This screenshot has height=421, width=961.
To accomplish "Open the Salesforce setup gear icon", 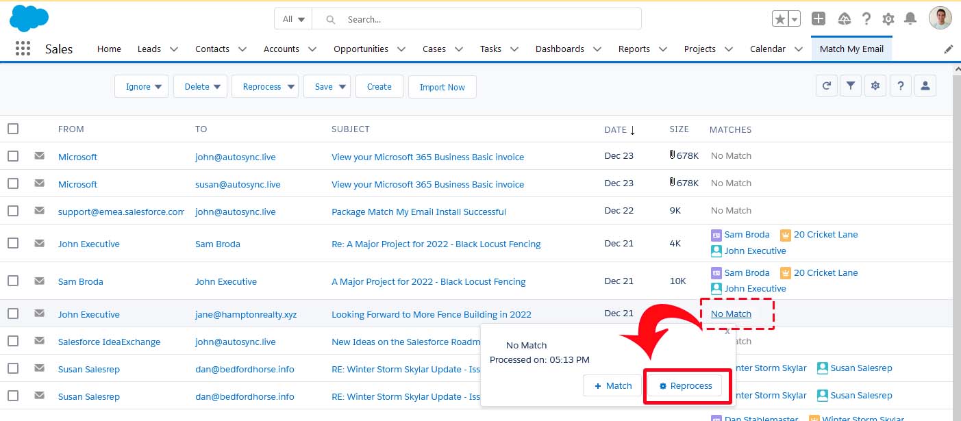I will tap(888, 19).
